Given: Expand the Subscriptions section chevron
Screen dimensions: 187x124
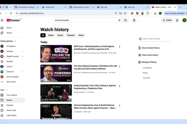Looking at the screenshot, I should coord(15,41).
